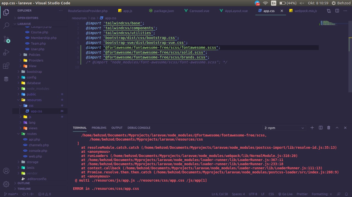This screenshot has width=352, height=197.
Task: Go to line via 'Ln 6, Col 58'
Action: (220, 194)
